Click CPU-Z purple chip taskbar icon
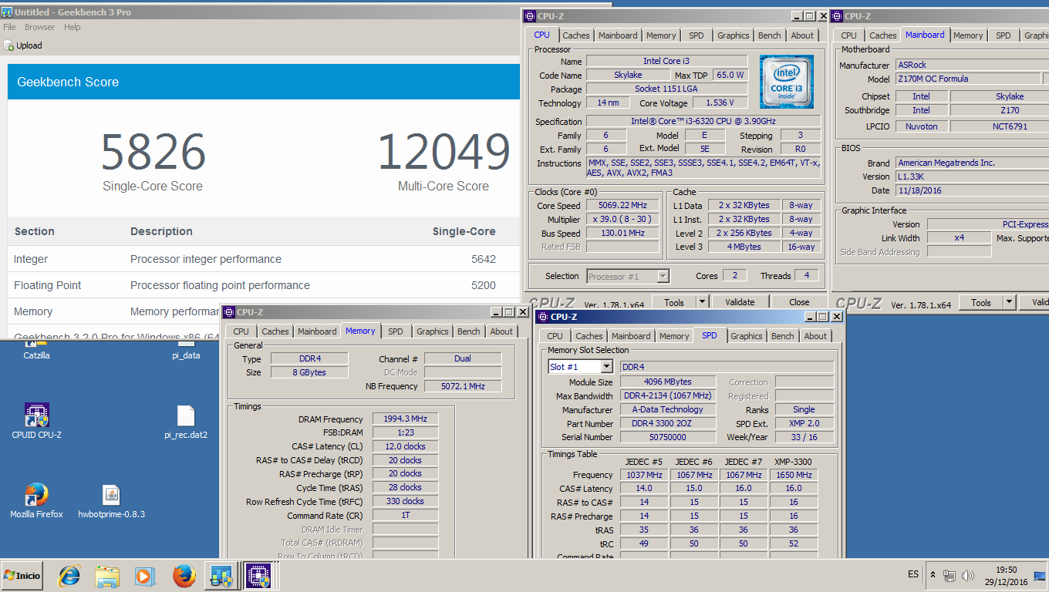The image size is (1049, 592). click(258, 576)
